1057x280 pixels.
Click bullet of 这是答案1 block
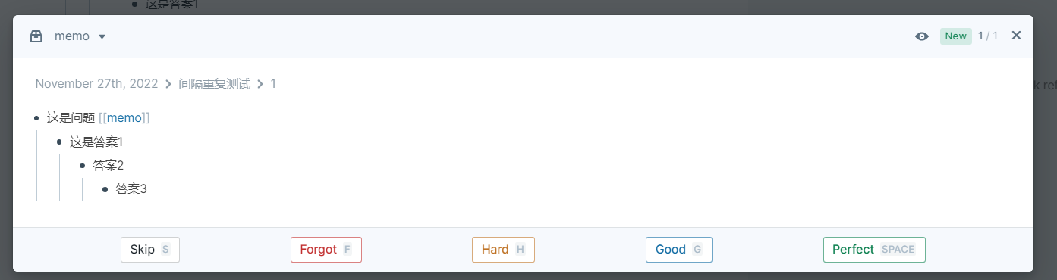[59, 142]
